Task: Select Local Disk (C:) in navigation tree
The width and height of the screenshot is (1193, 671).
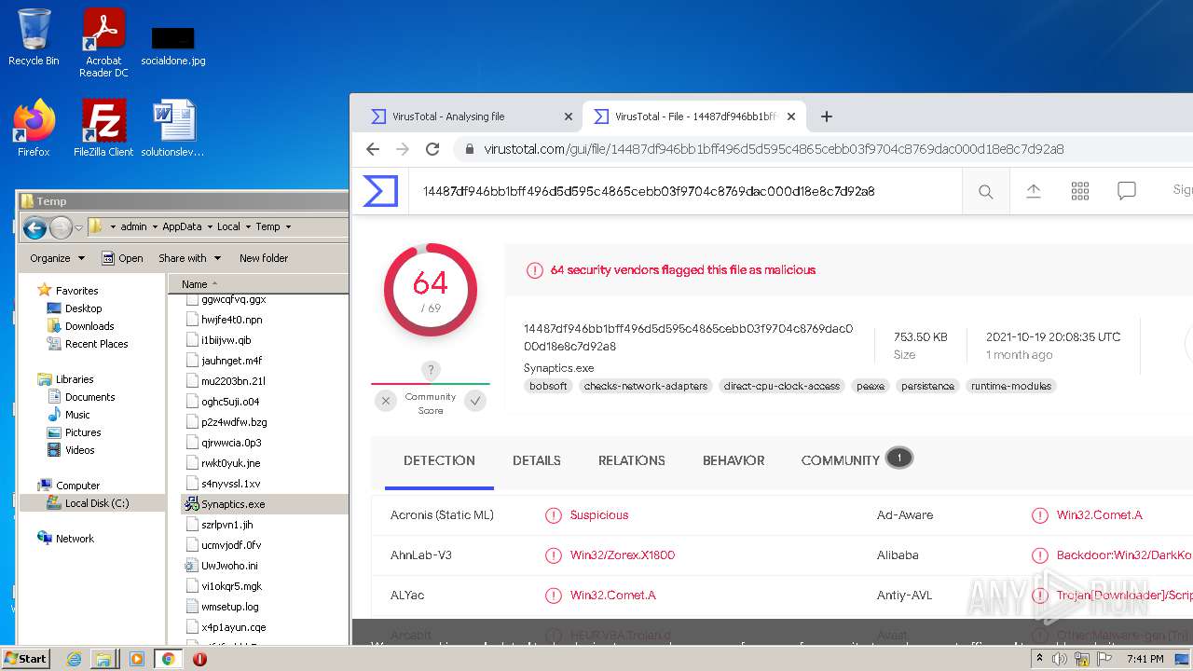Action: coord(97,503)
